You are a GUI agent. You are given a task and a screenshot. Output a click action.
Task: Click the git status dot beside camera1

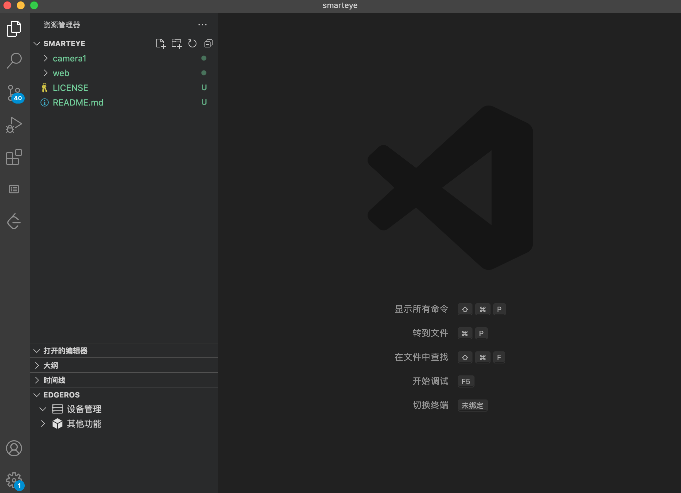point(204,58)
